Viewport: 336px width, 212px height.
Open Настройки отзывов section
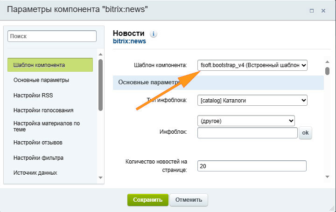tap(38, 142)
